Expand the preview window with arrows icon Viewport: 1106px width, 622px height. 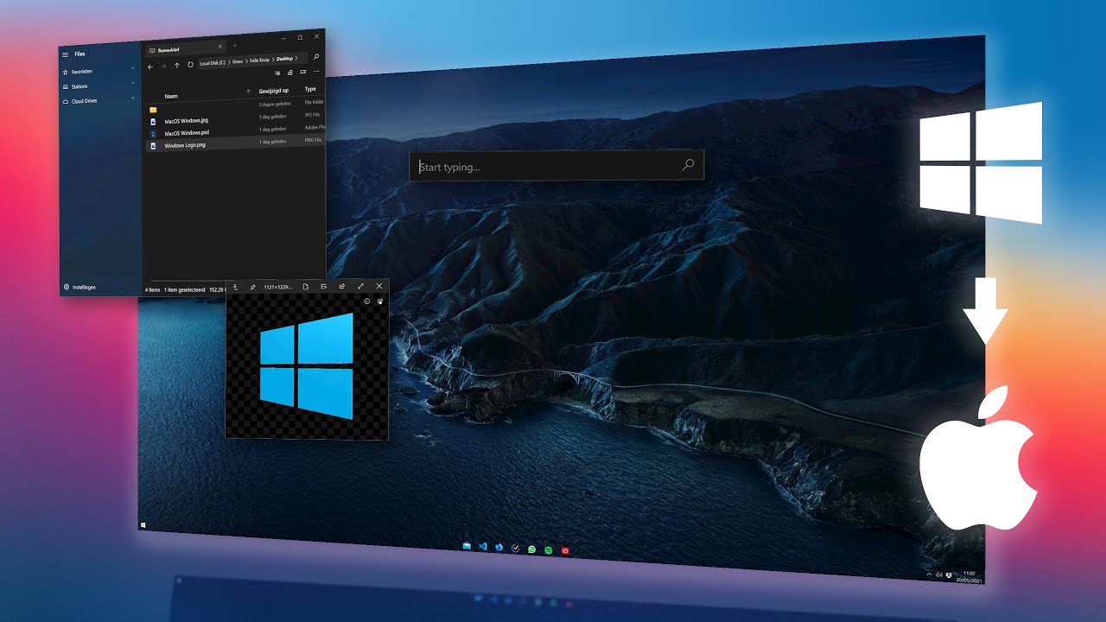[360, 286]
